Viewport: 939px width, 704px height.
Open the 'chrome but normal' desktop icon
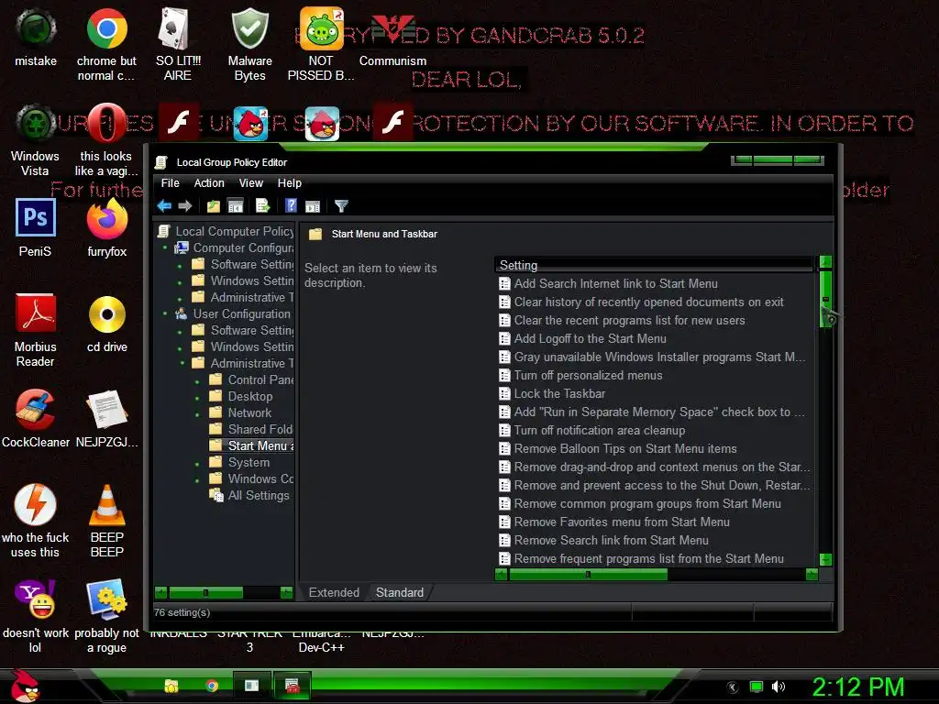106,44
